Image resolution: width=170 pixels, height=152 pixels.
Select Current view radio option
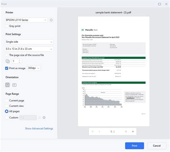7,106
